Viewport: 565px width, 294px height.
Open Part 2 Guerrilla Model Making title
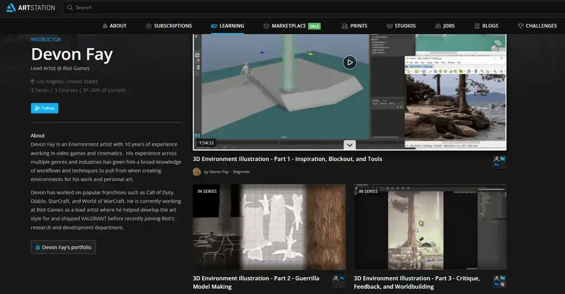tap(256, 282)
